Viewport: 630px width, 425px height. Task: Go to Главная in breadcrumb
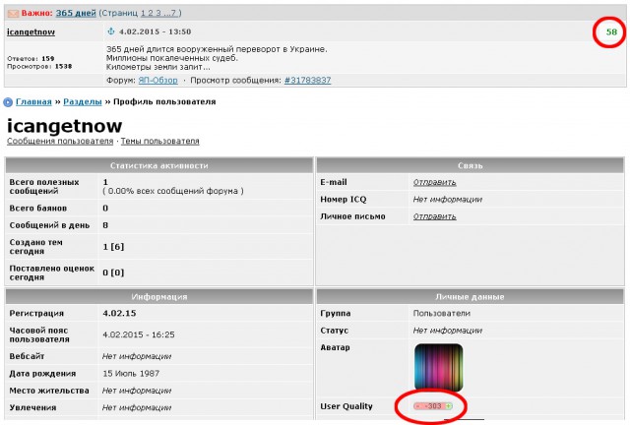point(33,102)
